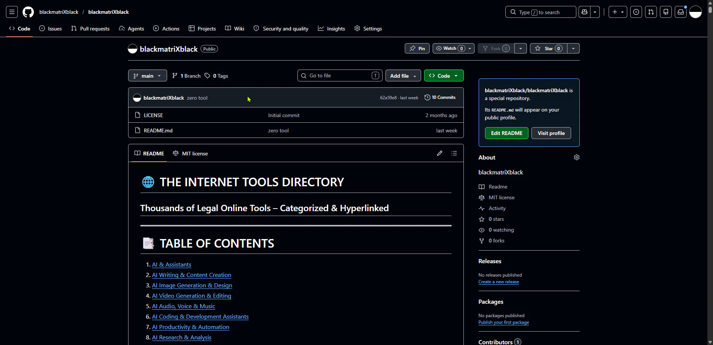Image resolution: width=713 pixels, height=345 pixels.
Task: Click the Go to file search field
Action: (340, 75)
